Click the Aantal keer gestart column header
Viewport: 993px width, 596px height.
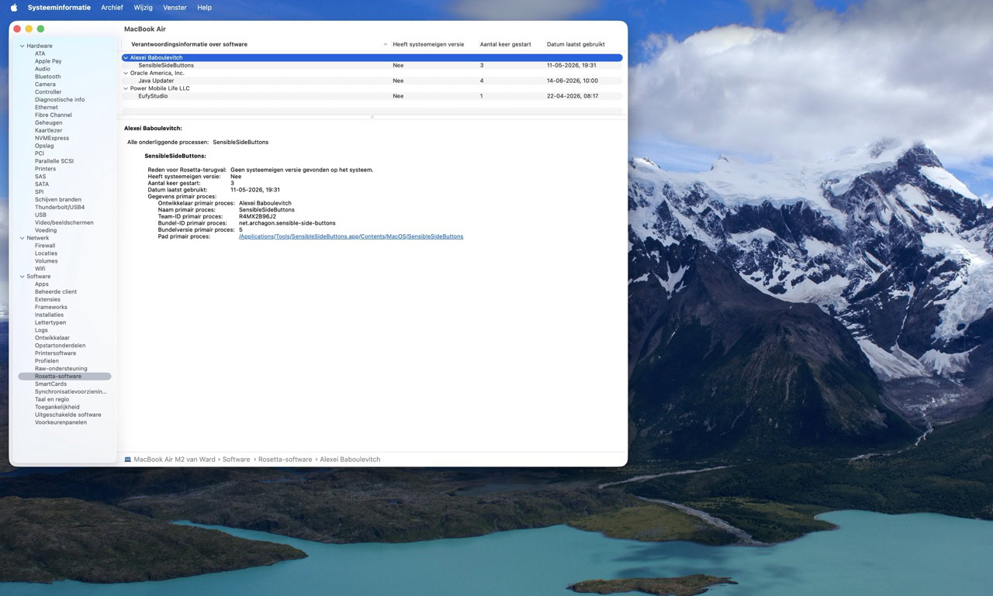click(x=505, y=44)
